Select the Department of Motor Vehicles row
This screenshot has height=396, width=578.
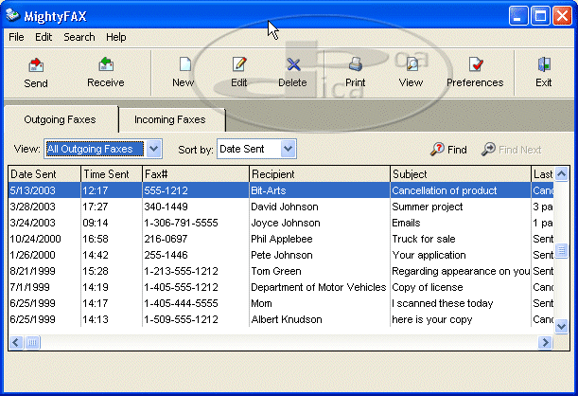pos(284,287)
